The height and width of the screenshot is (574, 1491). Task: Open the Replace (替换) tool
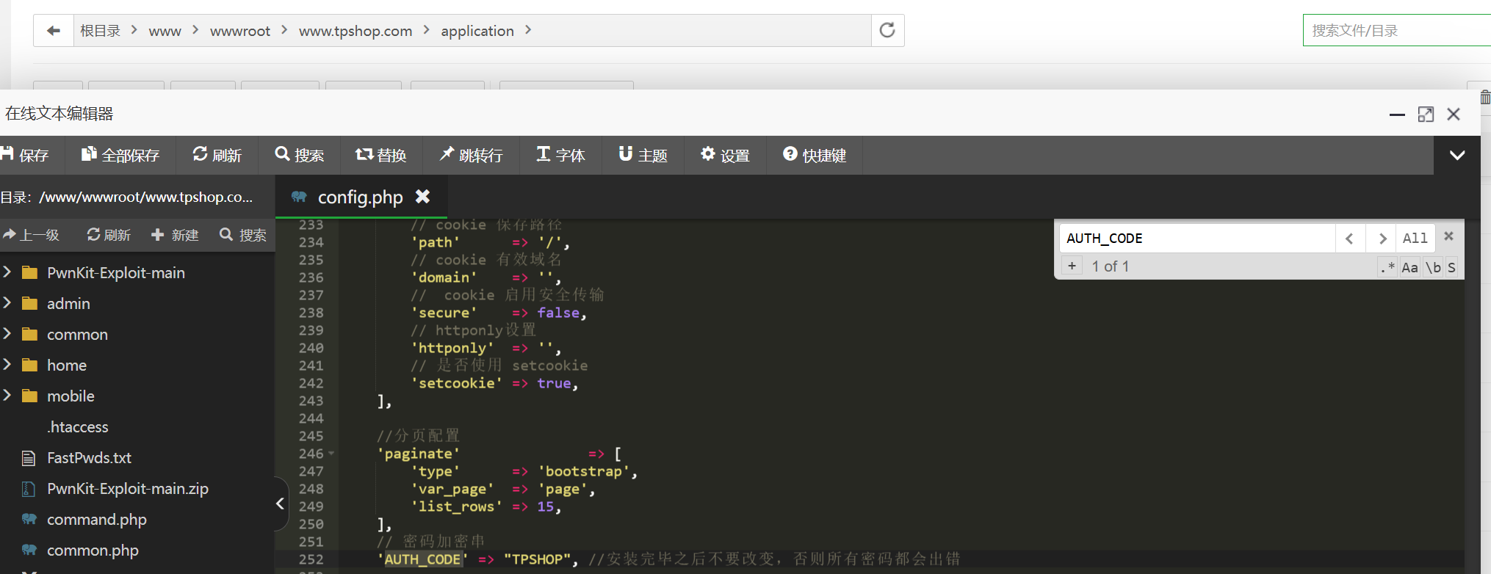[x=380, y=155]
